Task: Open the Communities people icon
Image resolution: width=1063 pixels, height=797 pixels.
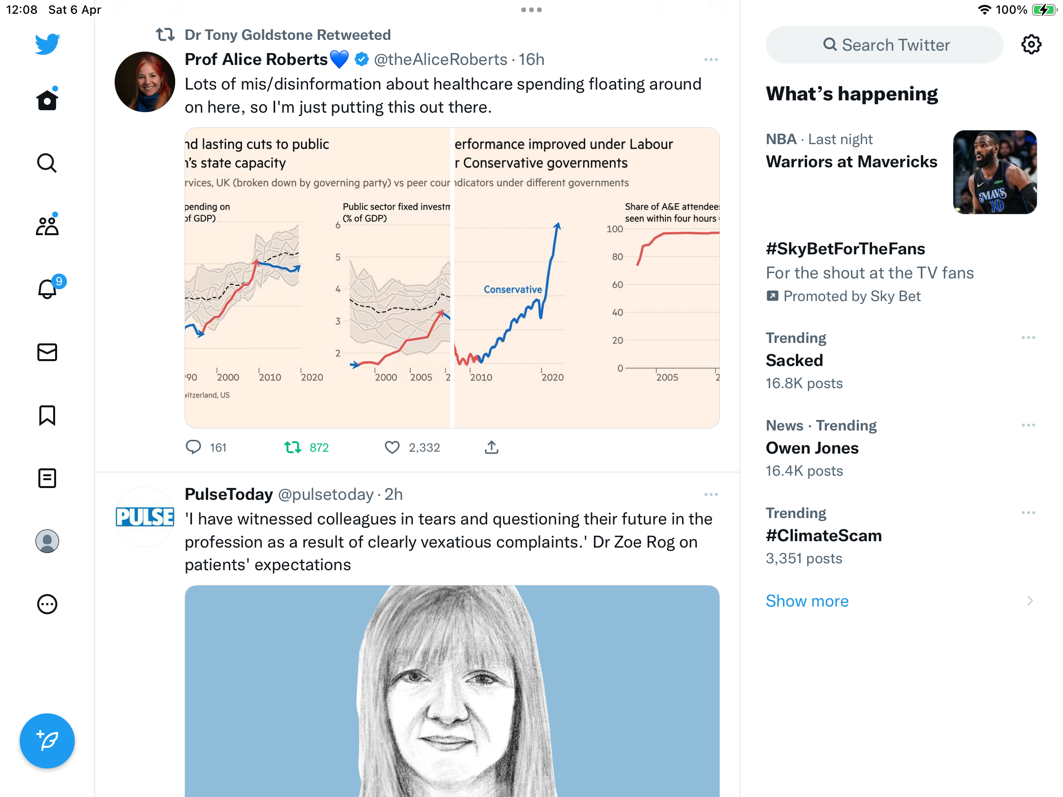Action: point(47,226)
